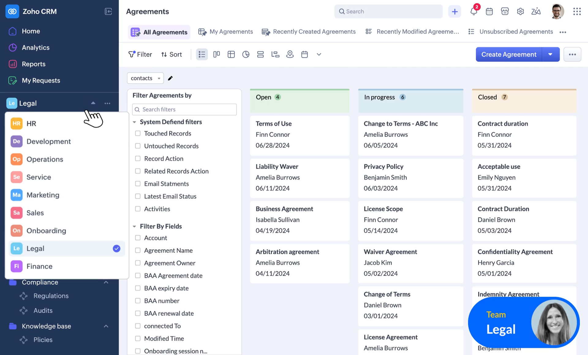Open the user profile avatar
This screenshot has width=588, height=355.
pyautogui.click(x=557, y=12)
